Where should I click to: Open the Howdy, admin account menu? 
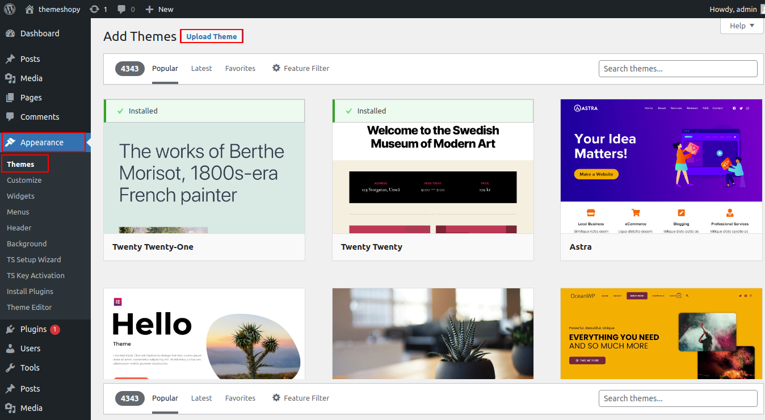click(x=733, y=9)
